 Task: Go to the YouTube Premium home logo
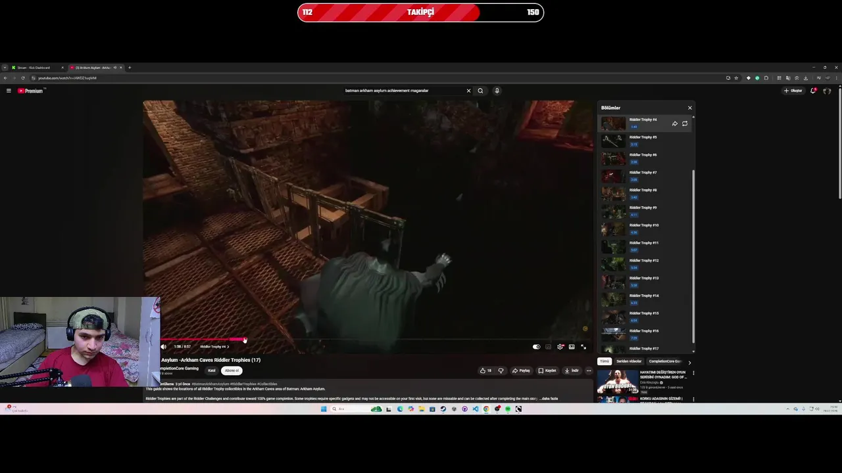(x=31, y=91)
